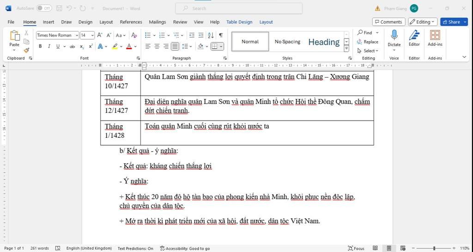Screen dimensions: 473x252
Task: Adjust the zoom slider
Action: [434, 248]
